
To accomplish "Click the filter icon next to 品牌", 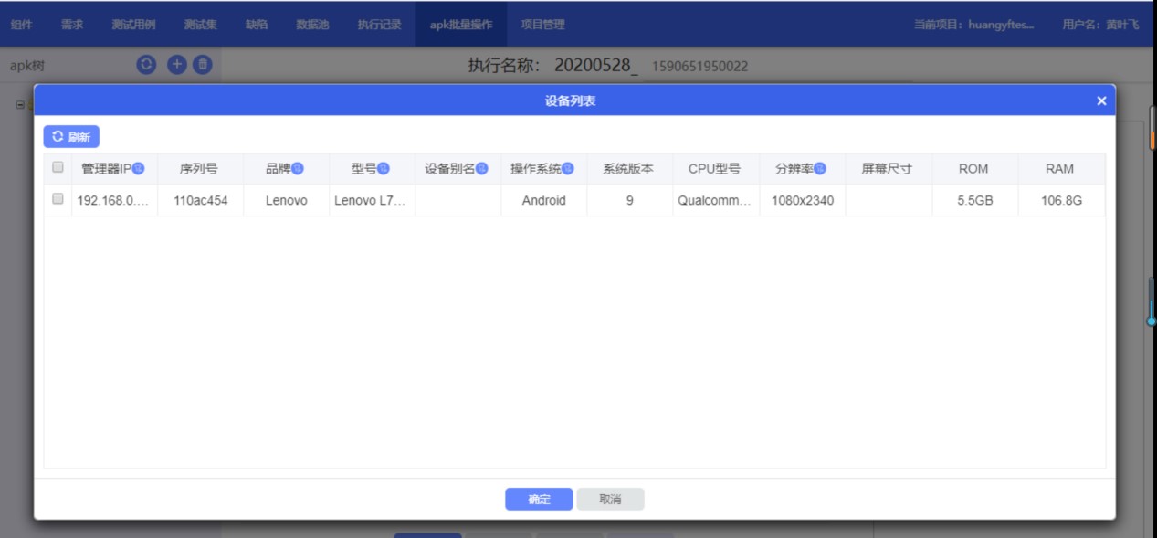I will [x=298, y=169].
